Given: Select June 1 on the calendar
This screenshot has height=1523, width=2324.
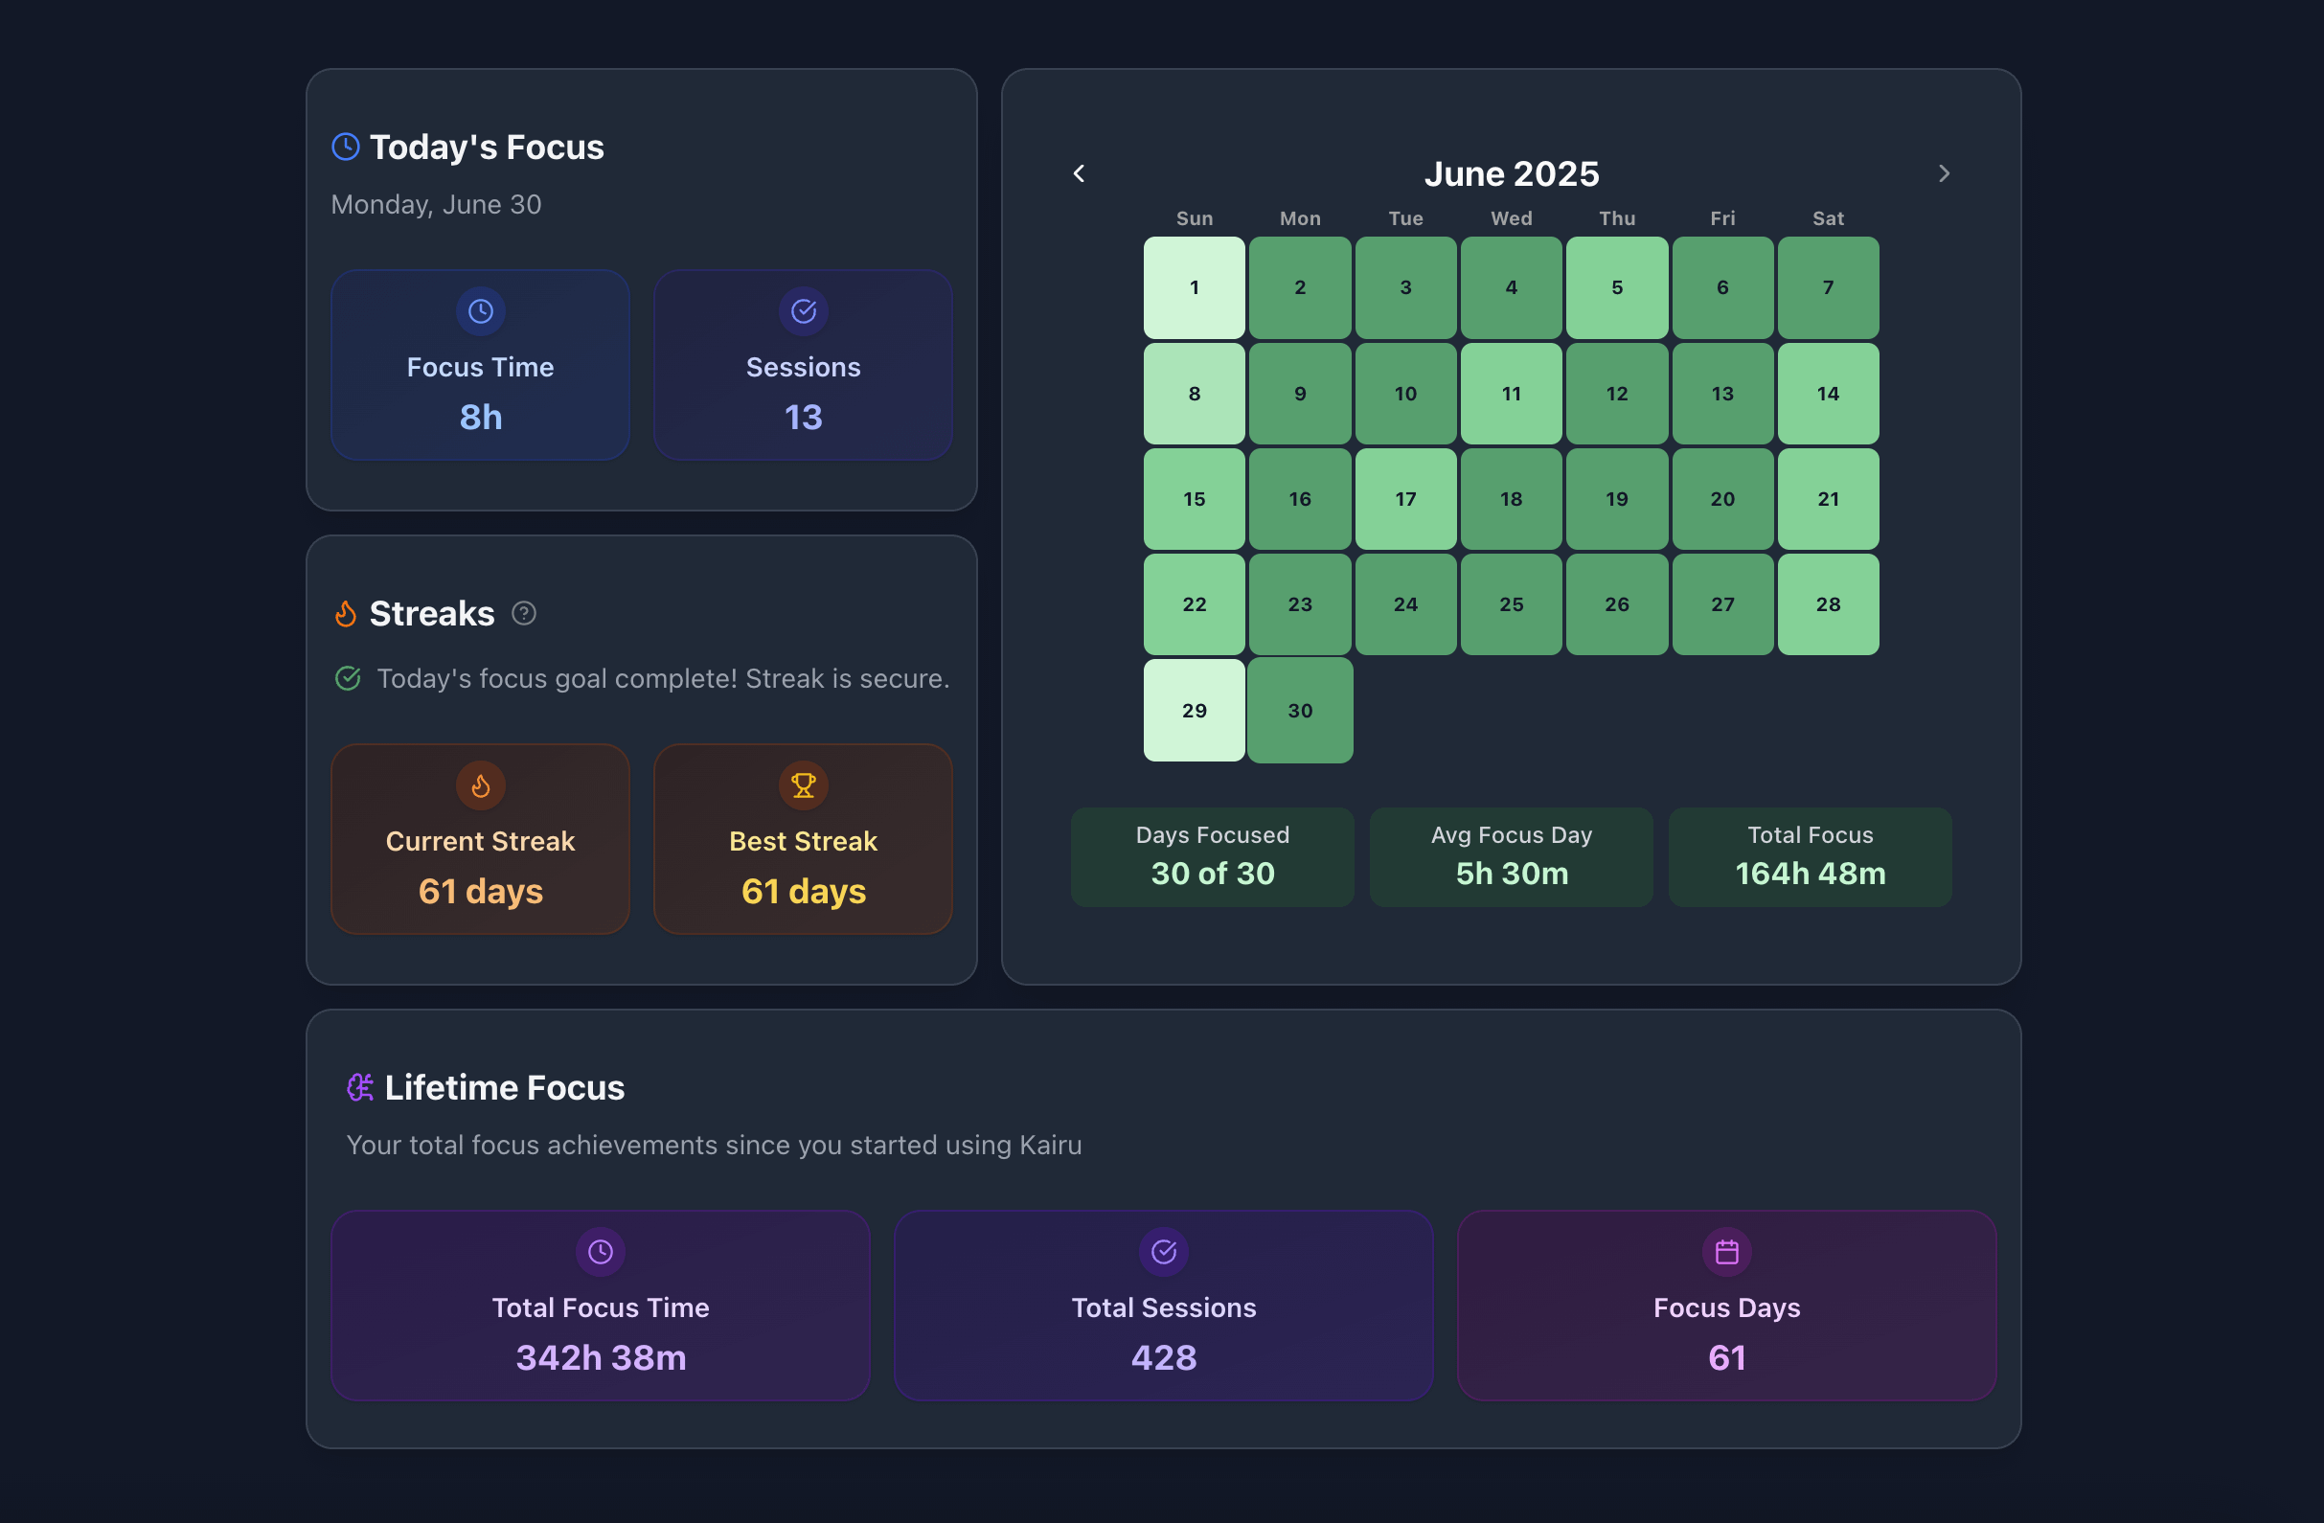Looking at the screenshot, I should click(1194, 288).
